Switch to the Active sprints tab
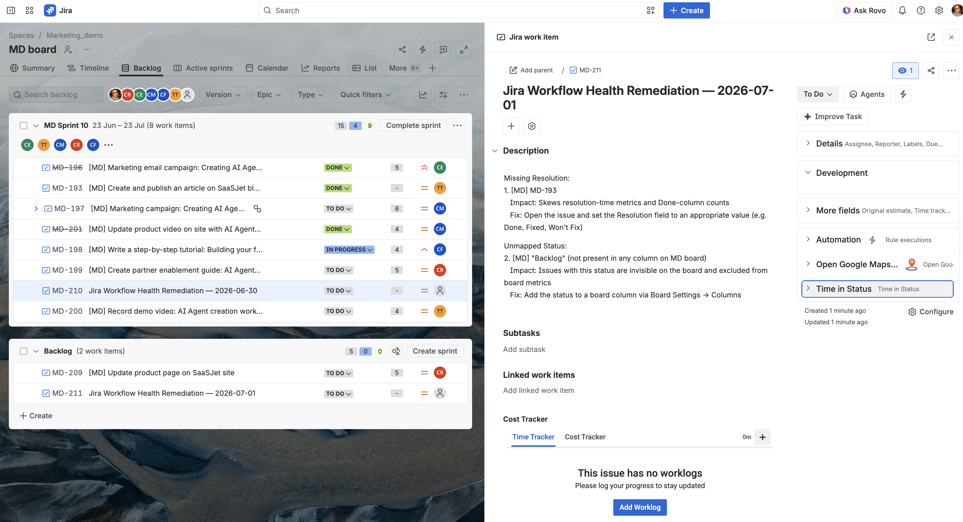Viewport: 963px width, 522px height. coord(203,68)
